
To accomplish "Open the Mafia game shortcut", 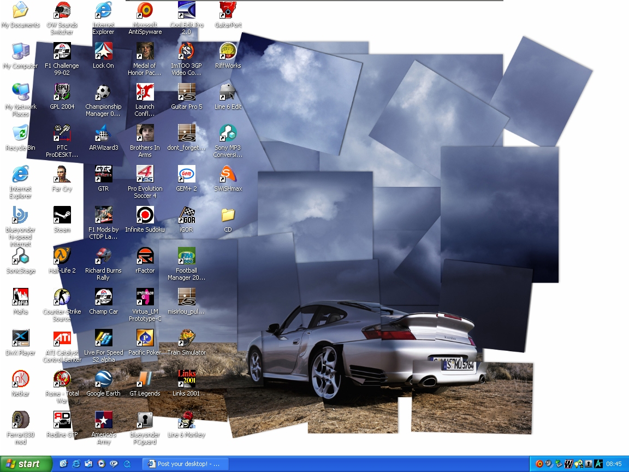I will 20,297.
